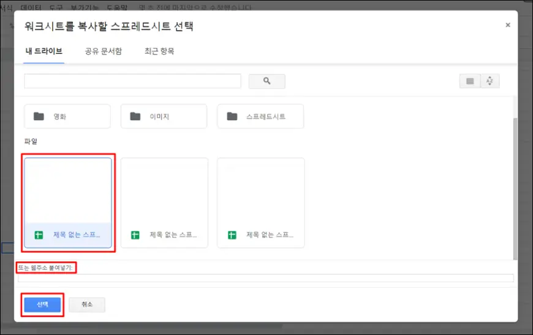This screenshot has width=533, height=335.
Task: Switch to the 내 드라이브 tab
Action: (x=43, y=51)
